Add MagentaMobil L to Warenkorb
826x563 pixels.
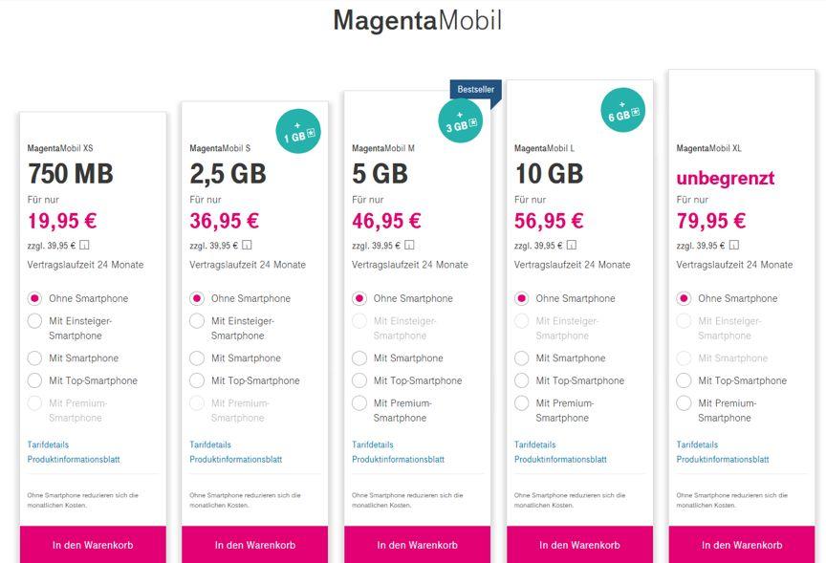(x=579, y=545)
